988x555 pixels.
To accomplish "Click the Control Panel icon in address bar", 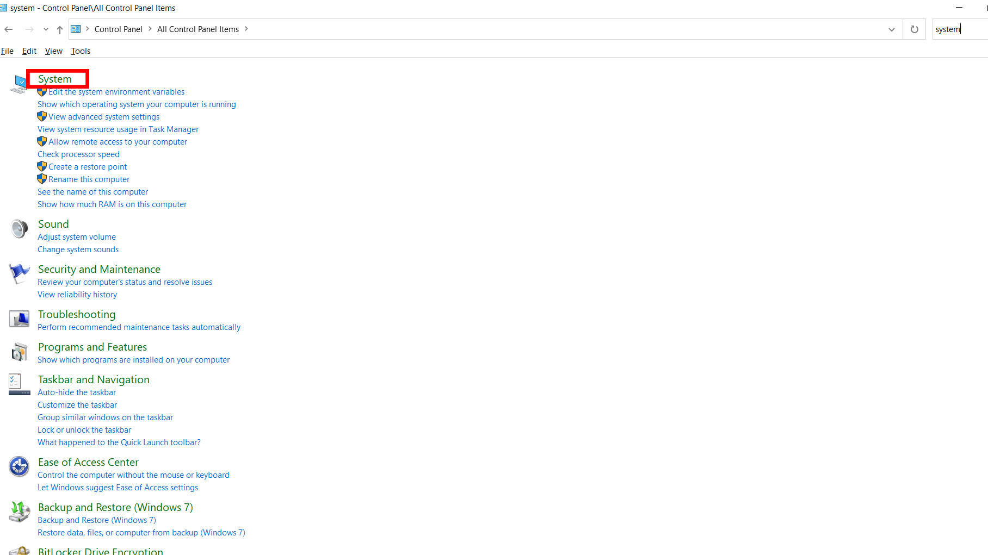I will (x=76, y=29).
